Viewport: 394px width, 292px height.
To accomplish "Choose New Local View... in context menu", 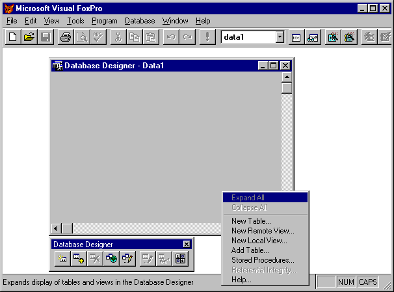I will click(265, 241).
